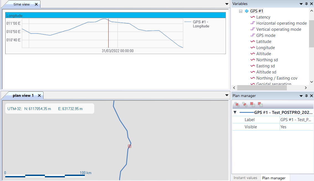Click the fourth icon in Plan manager toolbar
Image resolution: width=314 pixels, height=181 pixels.
[260, 104]
